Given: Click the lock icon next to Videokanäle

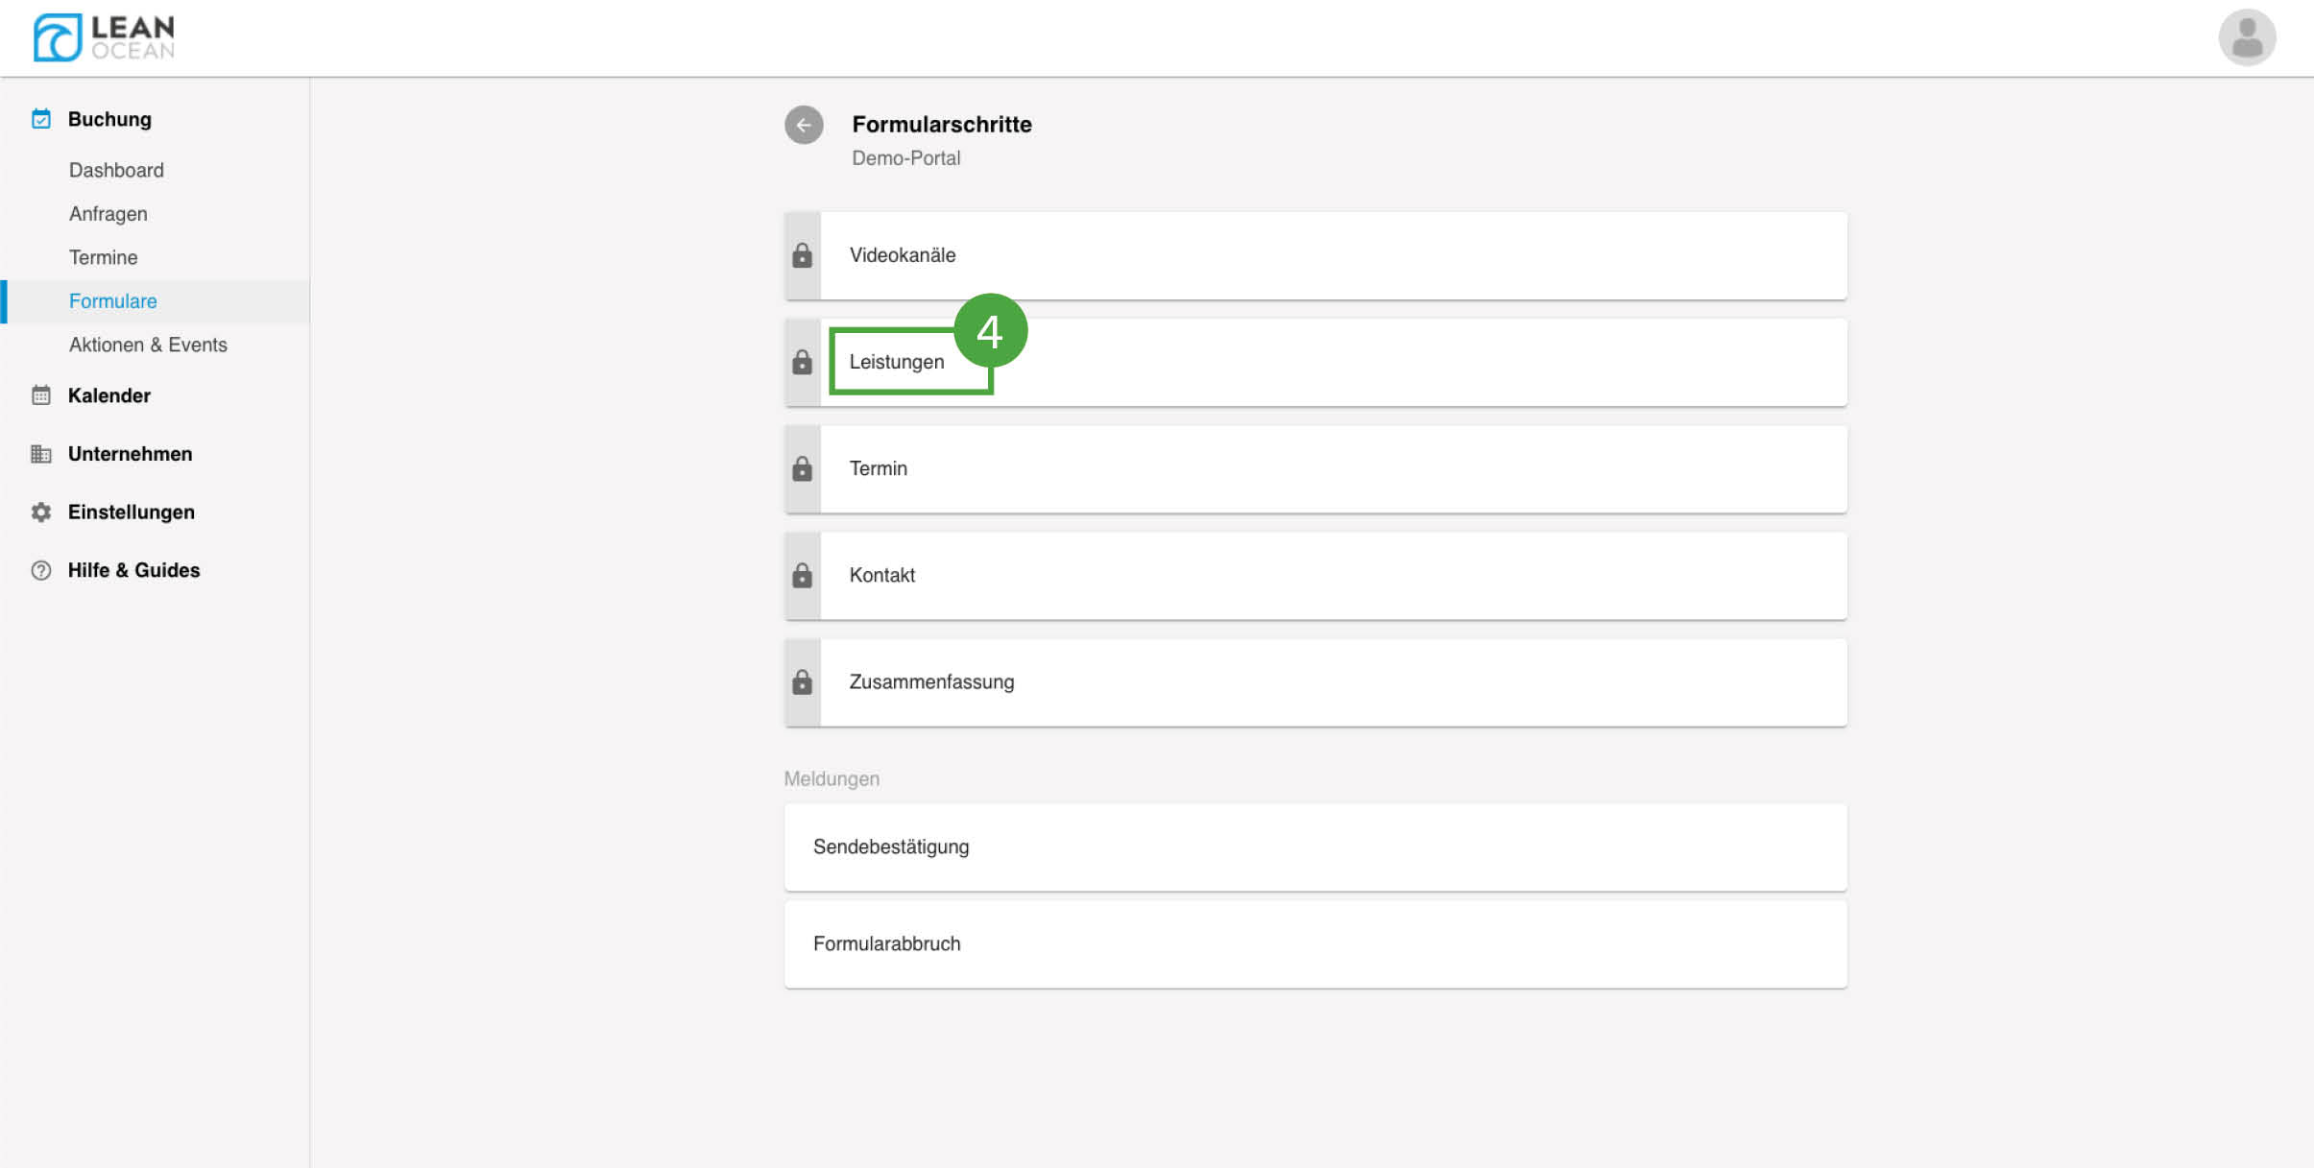Looking at the screenshot, I should [803, 255].
